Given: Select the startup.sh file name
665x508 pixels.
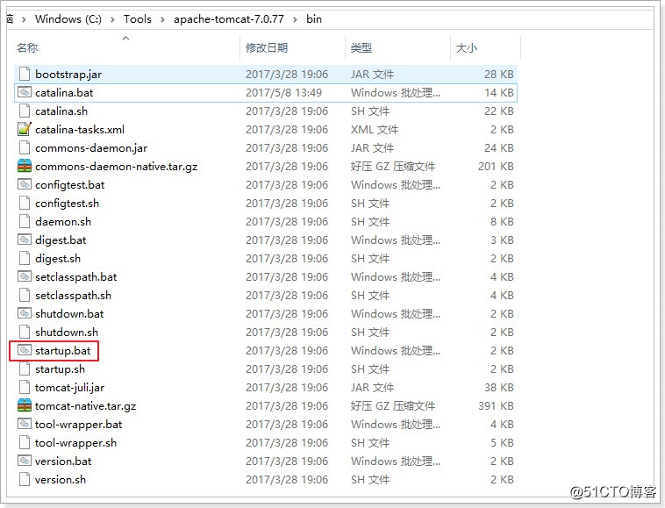Looking at the screenshot, I should coord(60,368).
